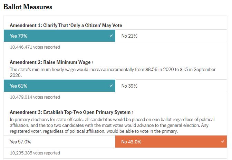Click the checkmark on the Yes 61% bar
The image size is (232, 160).
click(x=111, y=86)
